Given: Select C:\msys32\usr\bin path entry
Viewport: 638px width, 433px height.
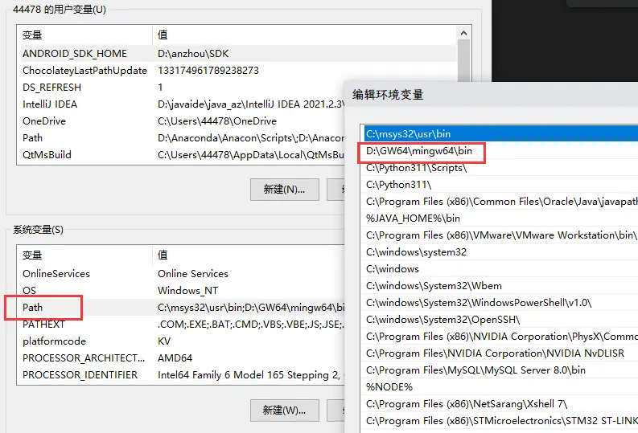Looking at the screenshot, I should tap(409, 133).
